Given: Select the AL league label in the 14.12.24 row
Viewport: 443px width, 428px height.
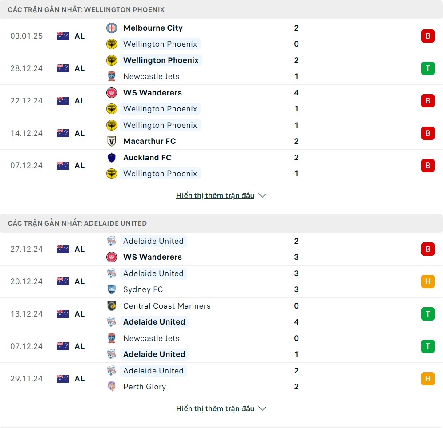Looking at the screenshot, I should click(79, 133).
